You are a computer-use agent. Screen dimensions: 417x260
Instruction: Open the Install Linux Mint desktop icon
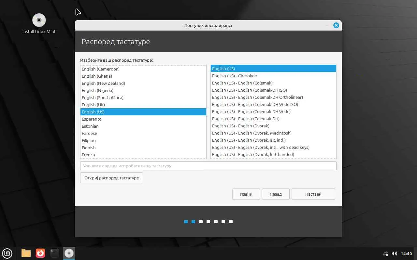pyautogui.click(x=39, y=23)
